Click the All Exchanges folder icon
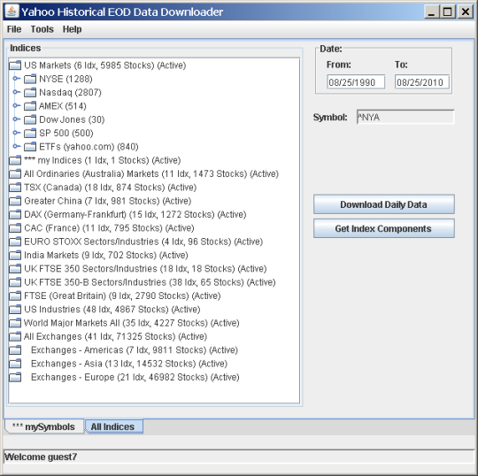This screenshot has width=478, height=476. click(x=15, y=336)
